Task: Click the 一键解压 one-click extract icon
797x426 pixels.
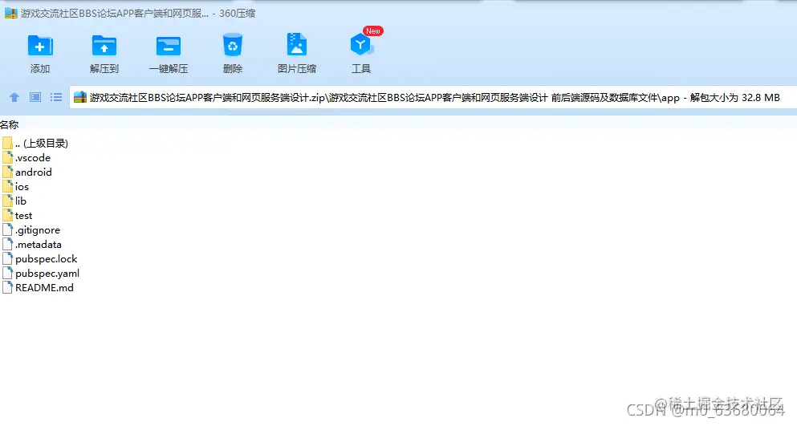Action: pos(169,46)
